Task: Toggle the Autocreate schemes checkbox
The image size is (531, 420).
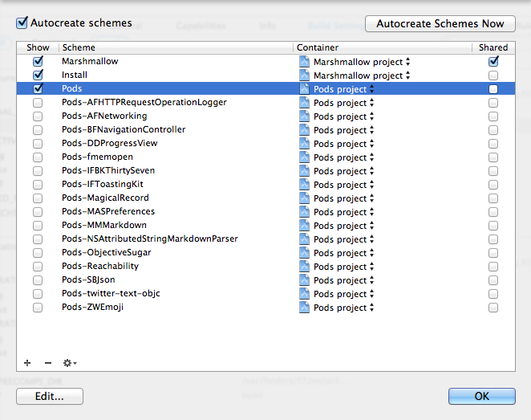Action: click(22, 22)
